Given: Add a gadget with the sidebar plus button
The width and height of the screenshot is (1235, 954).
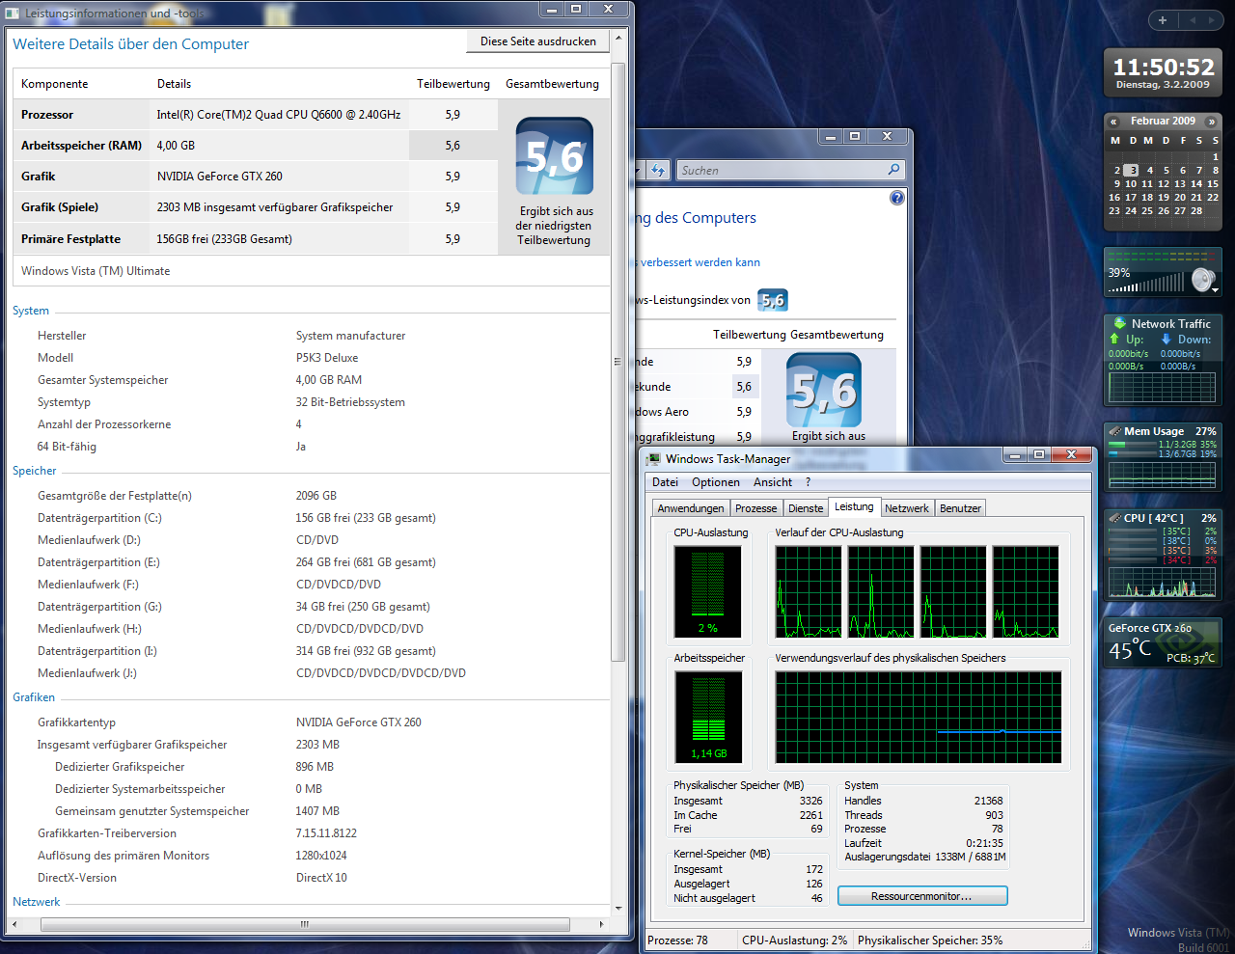Looking at the screenshot, I should (x=1163, y=20).
